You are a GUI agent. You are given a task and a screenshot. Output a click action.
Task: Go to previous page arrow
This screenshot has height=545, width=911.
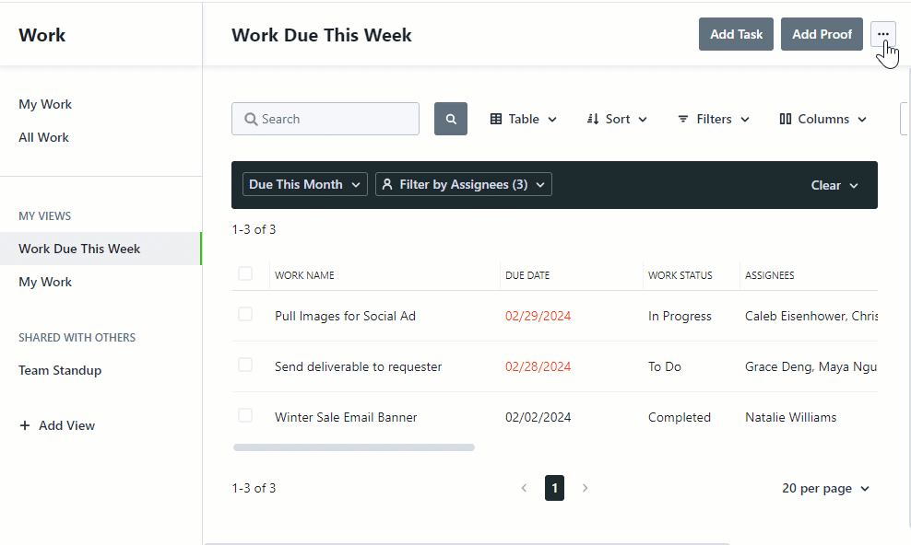[x=524, y=488]
